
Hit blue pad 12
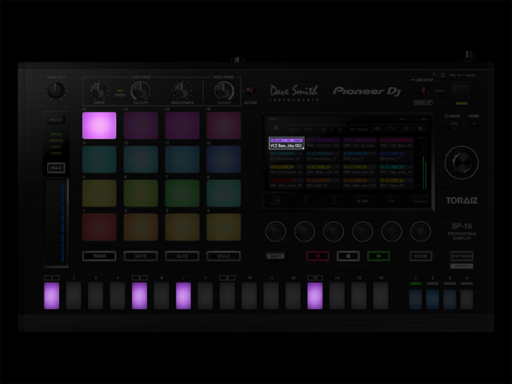224,160
